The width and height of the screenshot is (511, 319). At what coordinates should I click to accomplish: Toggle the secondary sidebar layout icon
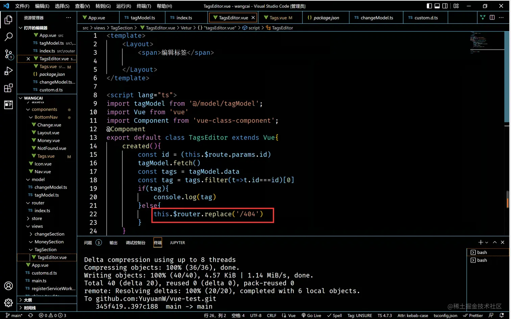tap(445, 6)
